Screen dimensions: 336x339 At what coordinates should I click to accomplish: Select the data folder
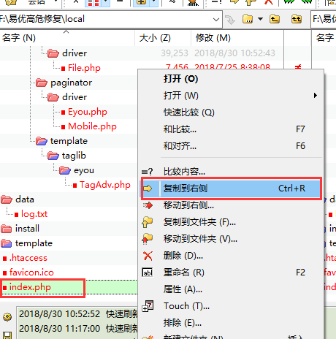point(18,199)
